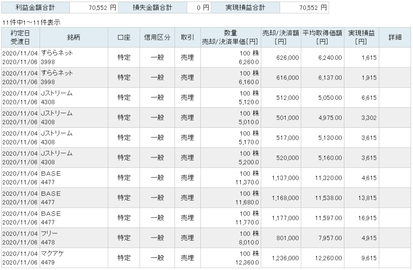Screen dimensions: 413x270
Task: Click the 11,680.0 unit price value
Action: (x=247, y=202)
